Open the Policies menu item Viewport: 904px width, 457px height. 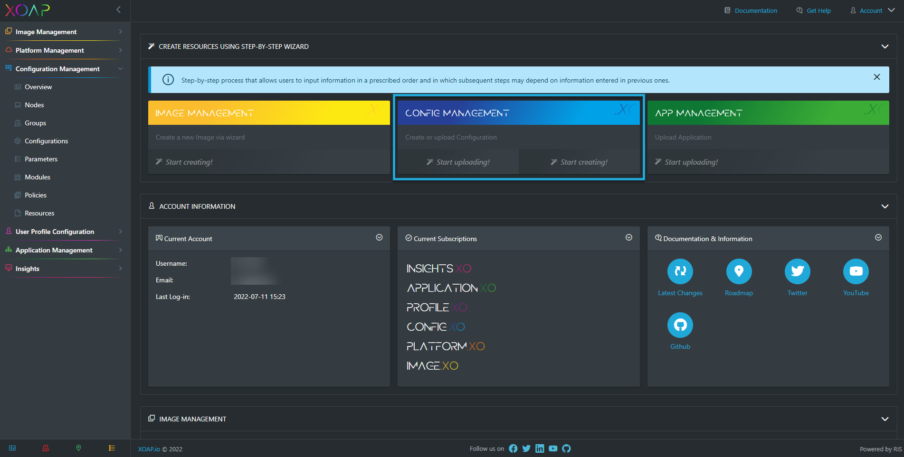tap(36, 195)
